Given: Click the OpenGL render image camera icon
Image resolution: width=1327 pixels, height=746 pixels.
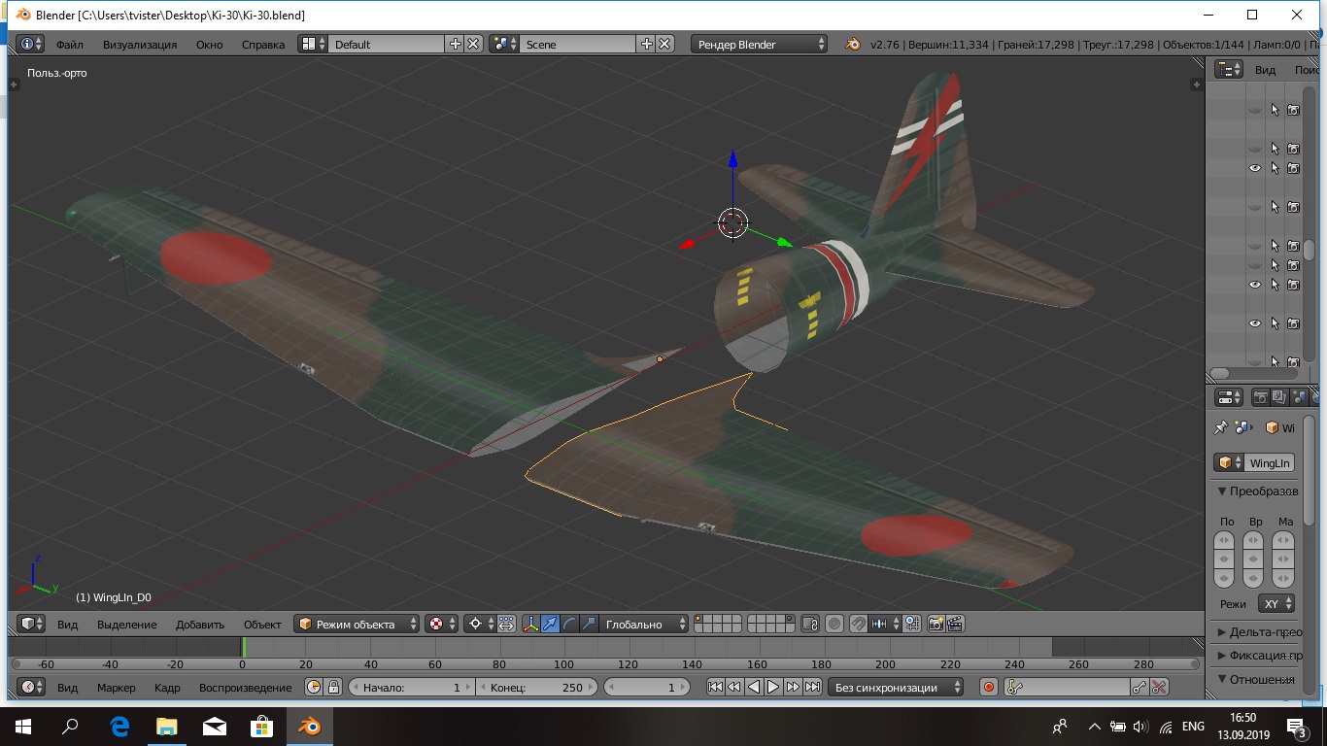Looking at the screenshot, I should 936,624.
